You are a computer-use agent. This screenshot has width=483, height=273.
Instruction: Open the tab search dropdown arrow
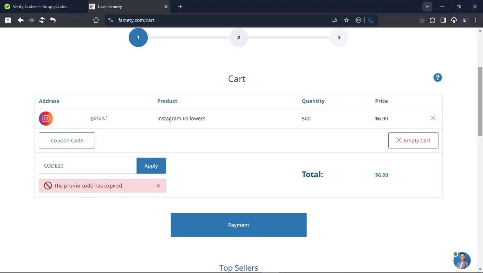click(427, 6)
